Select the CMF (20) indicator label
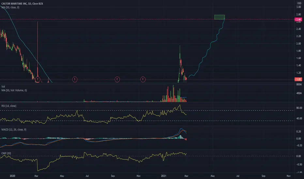Viewport: 304px width, 179px height. (x=6, y=153)
